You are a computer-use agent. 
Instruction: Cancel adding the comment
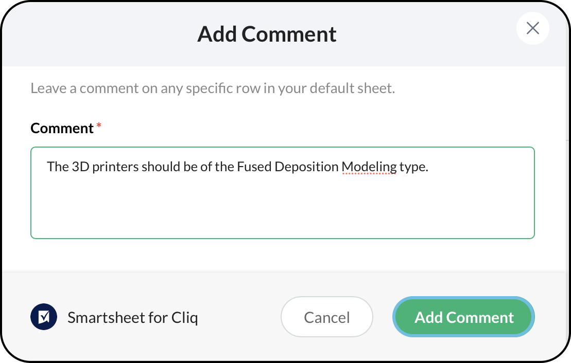(x=326, y=317)
